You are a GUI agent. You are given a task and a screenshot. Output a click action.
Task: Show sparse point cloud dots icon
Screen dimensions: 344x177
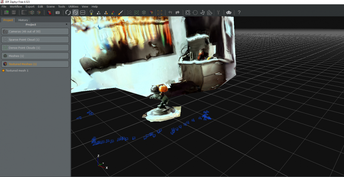click(x=129, y=12)
